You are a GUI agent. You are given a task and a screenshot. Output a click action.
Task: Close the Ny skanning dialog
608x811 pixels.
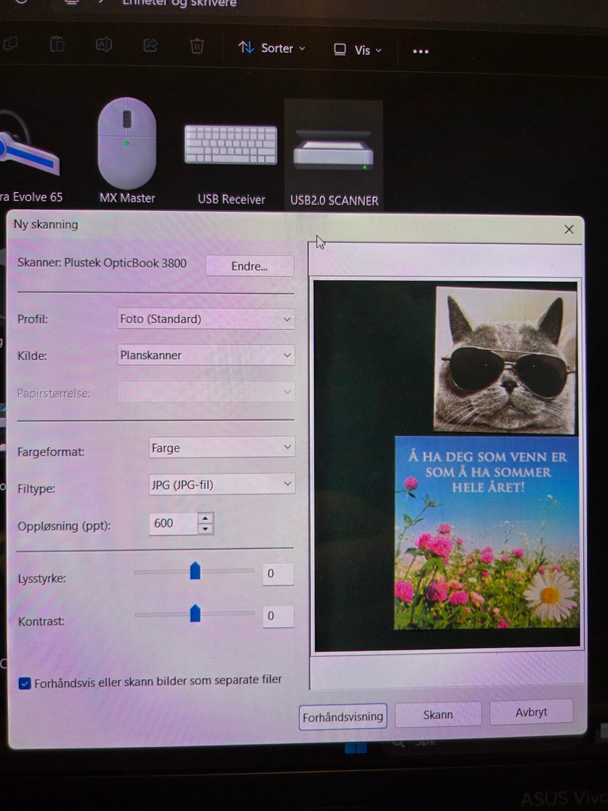[x=569, y=229]
